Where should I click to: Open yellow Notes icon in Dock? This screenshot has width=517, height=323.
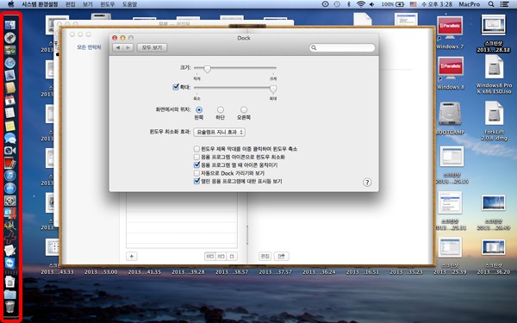[9, 126]
